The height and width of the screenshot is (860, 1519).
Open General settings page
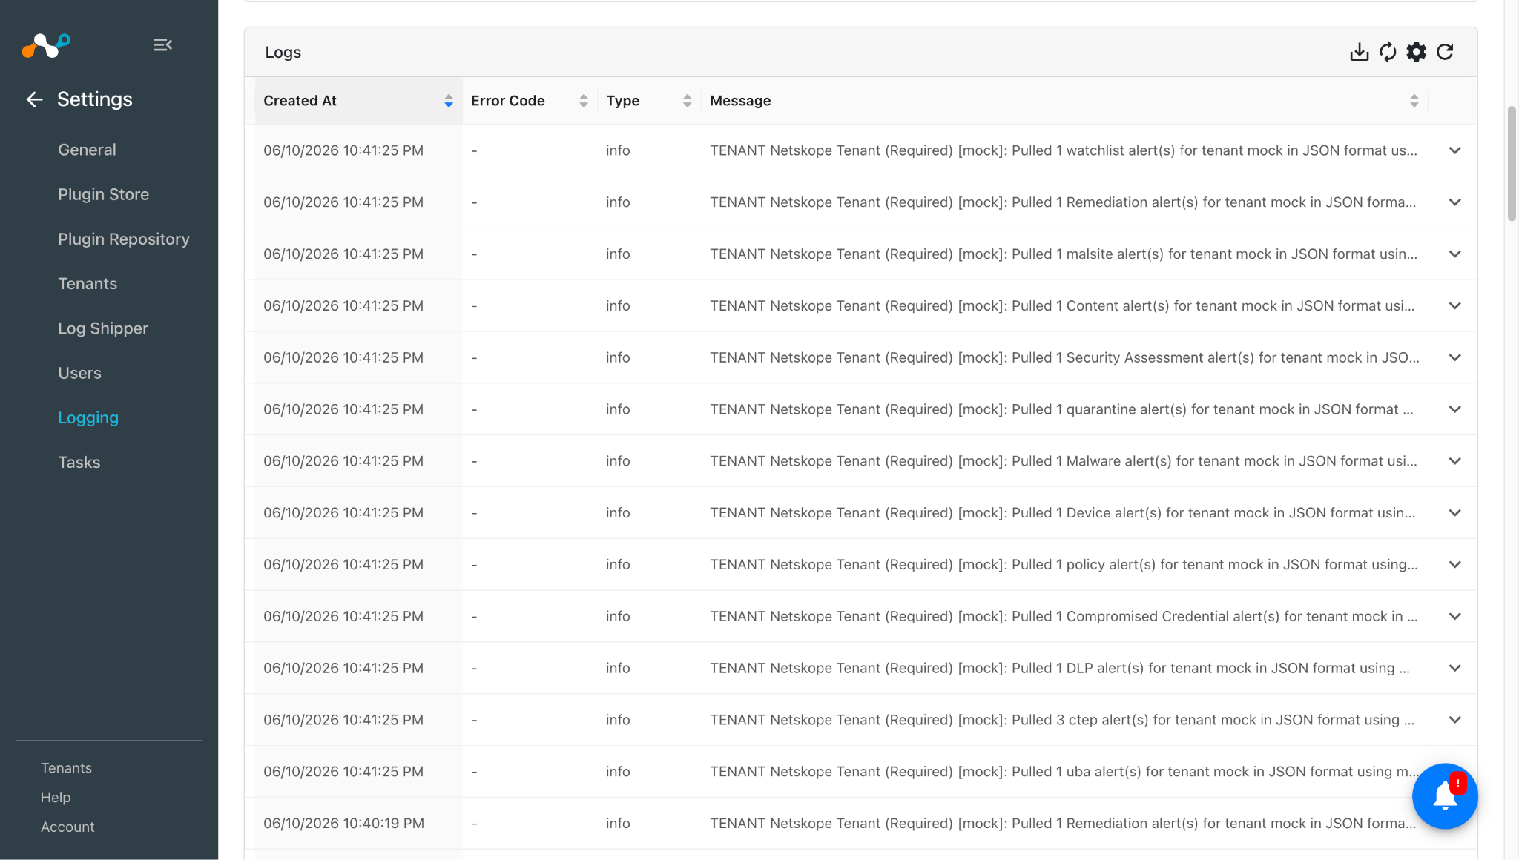pos(87,150)
